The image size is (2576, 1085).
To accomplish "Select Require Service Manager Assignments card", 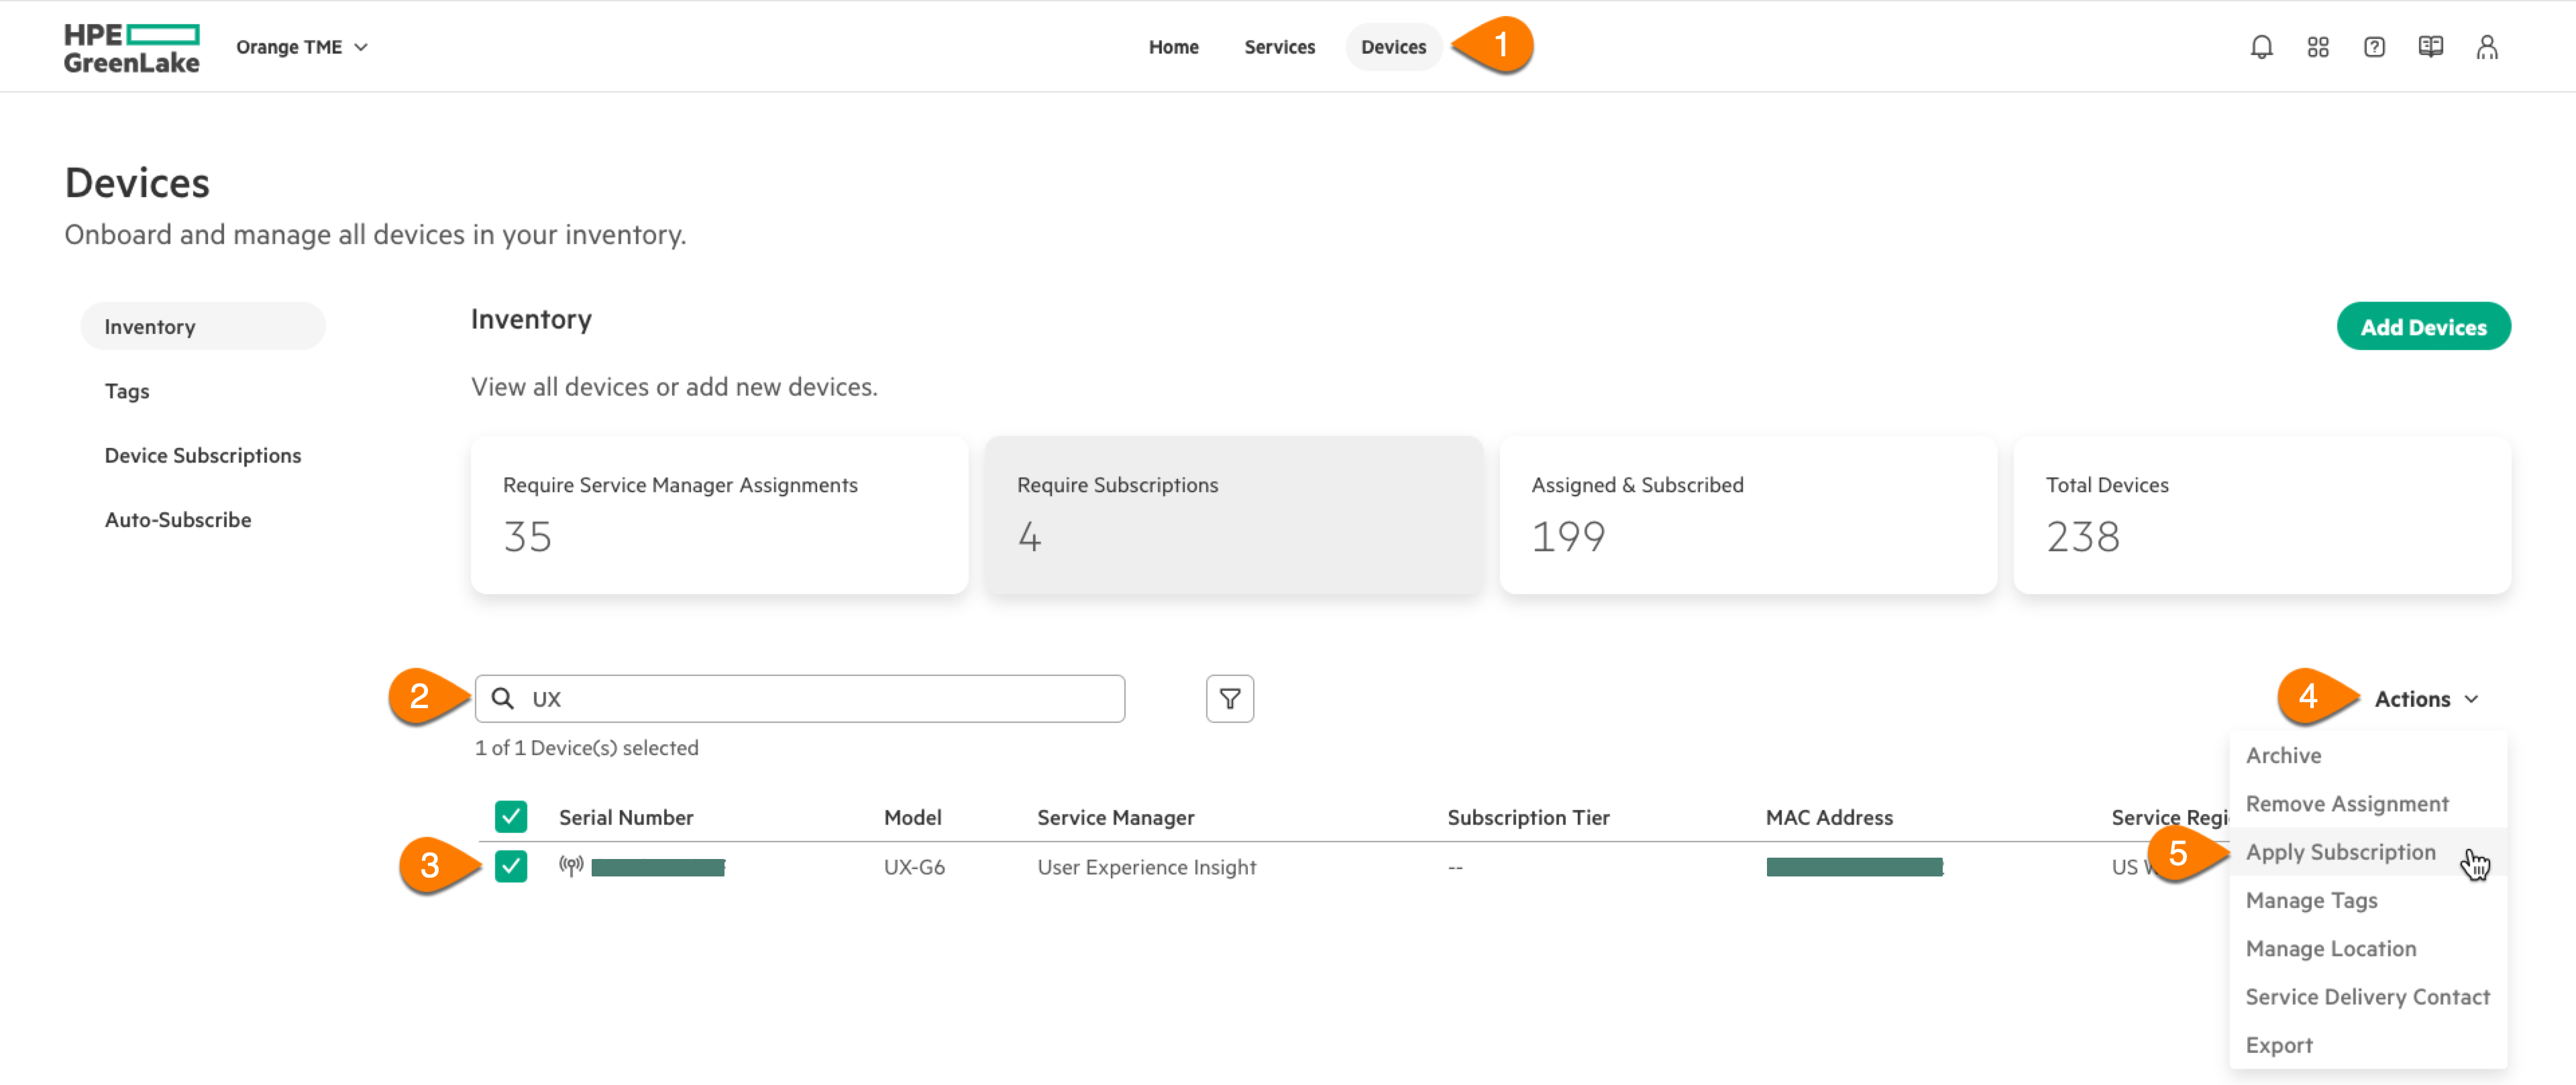I will click(719, 514).
